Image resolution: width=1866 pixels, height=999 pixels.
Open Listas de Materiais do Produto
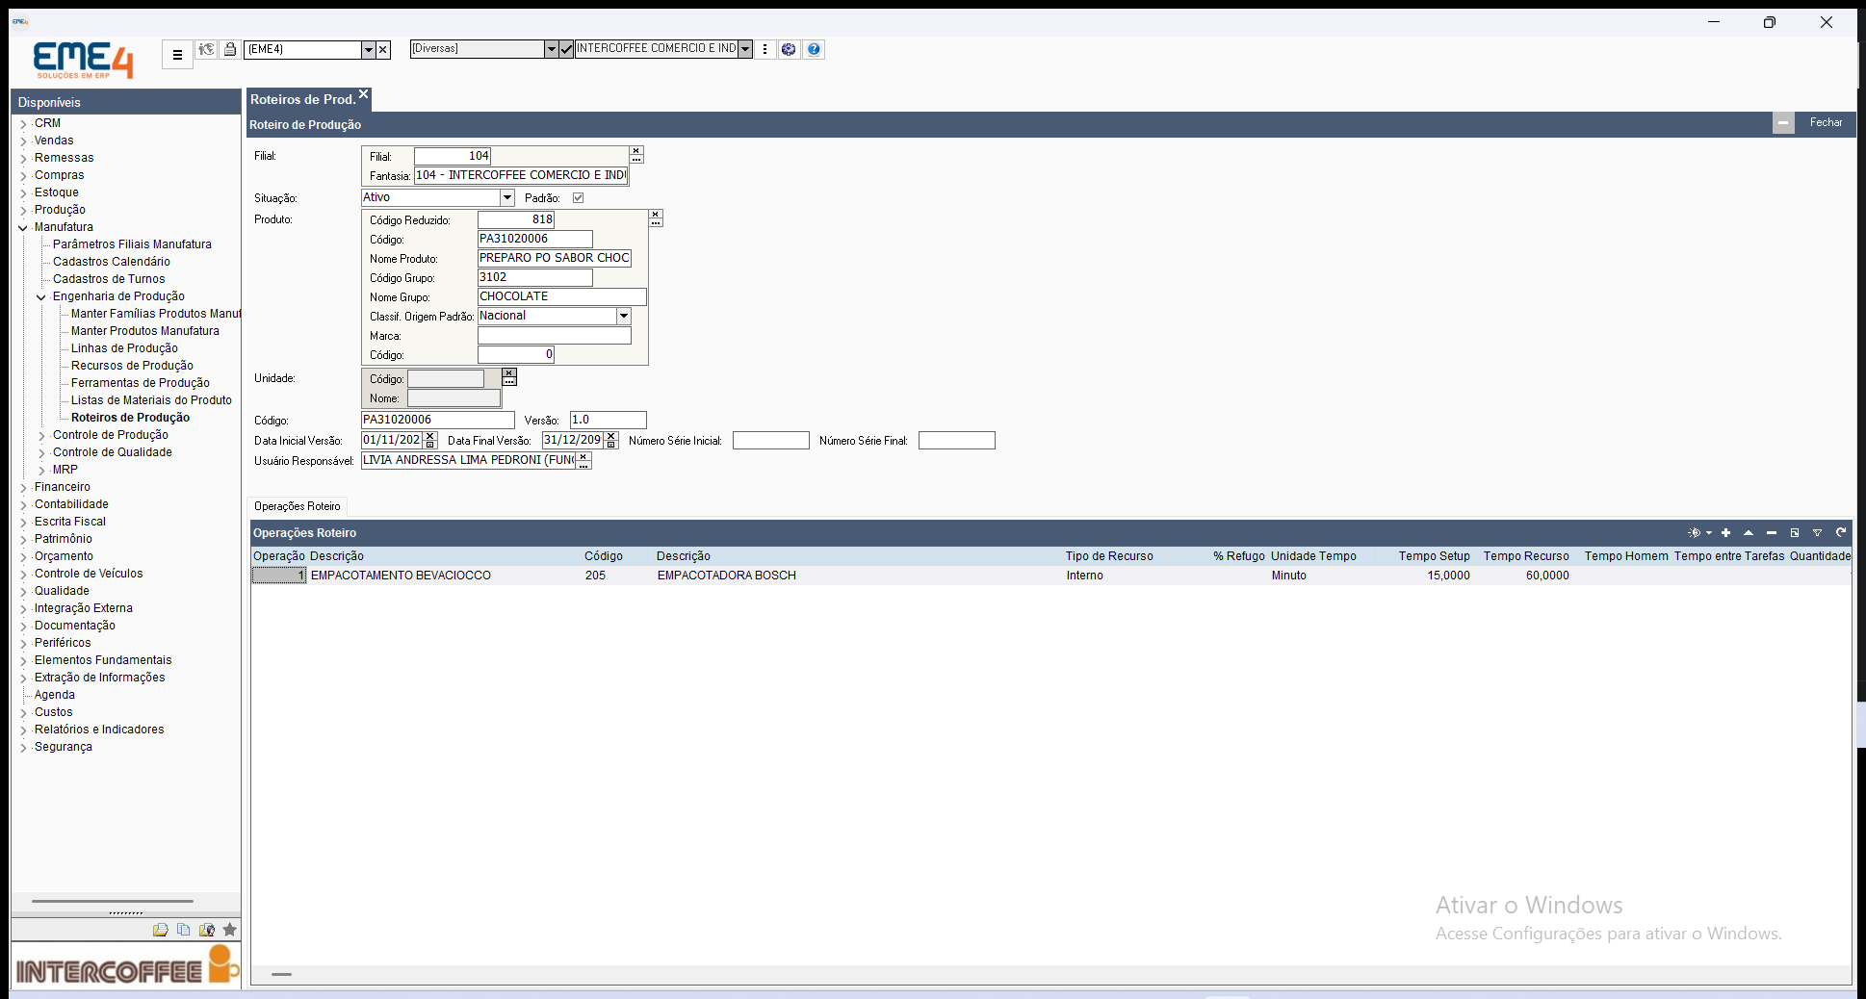point(151,400)
